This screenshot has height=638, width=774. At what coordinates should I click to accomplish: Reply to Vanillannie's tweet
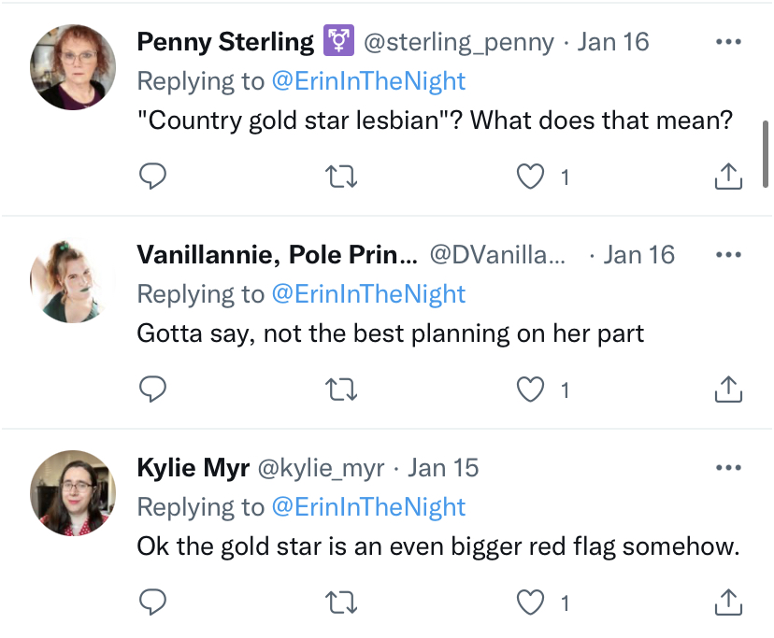(x=152, y=390)
